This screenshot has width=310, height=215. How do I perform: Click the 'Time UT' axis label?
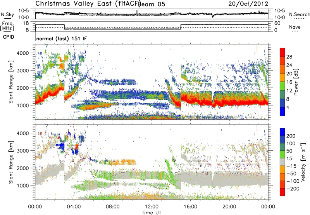click(152, 213)
